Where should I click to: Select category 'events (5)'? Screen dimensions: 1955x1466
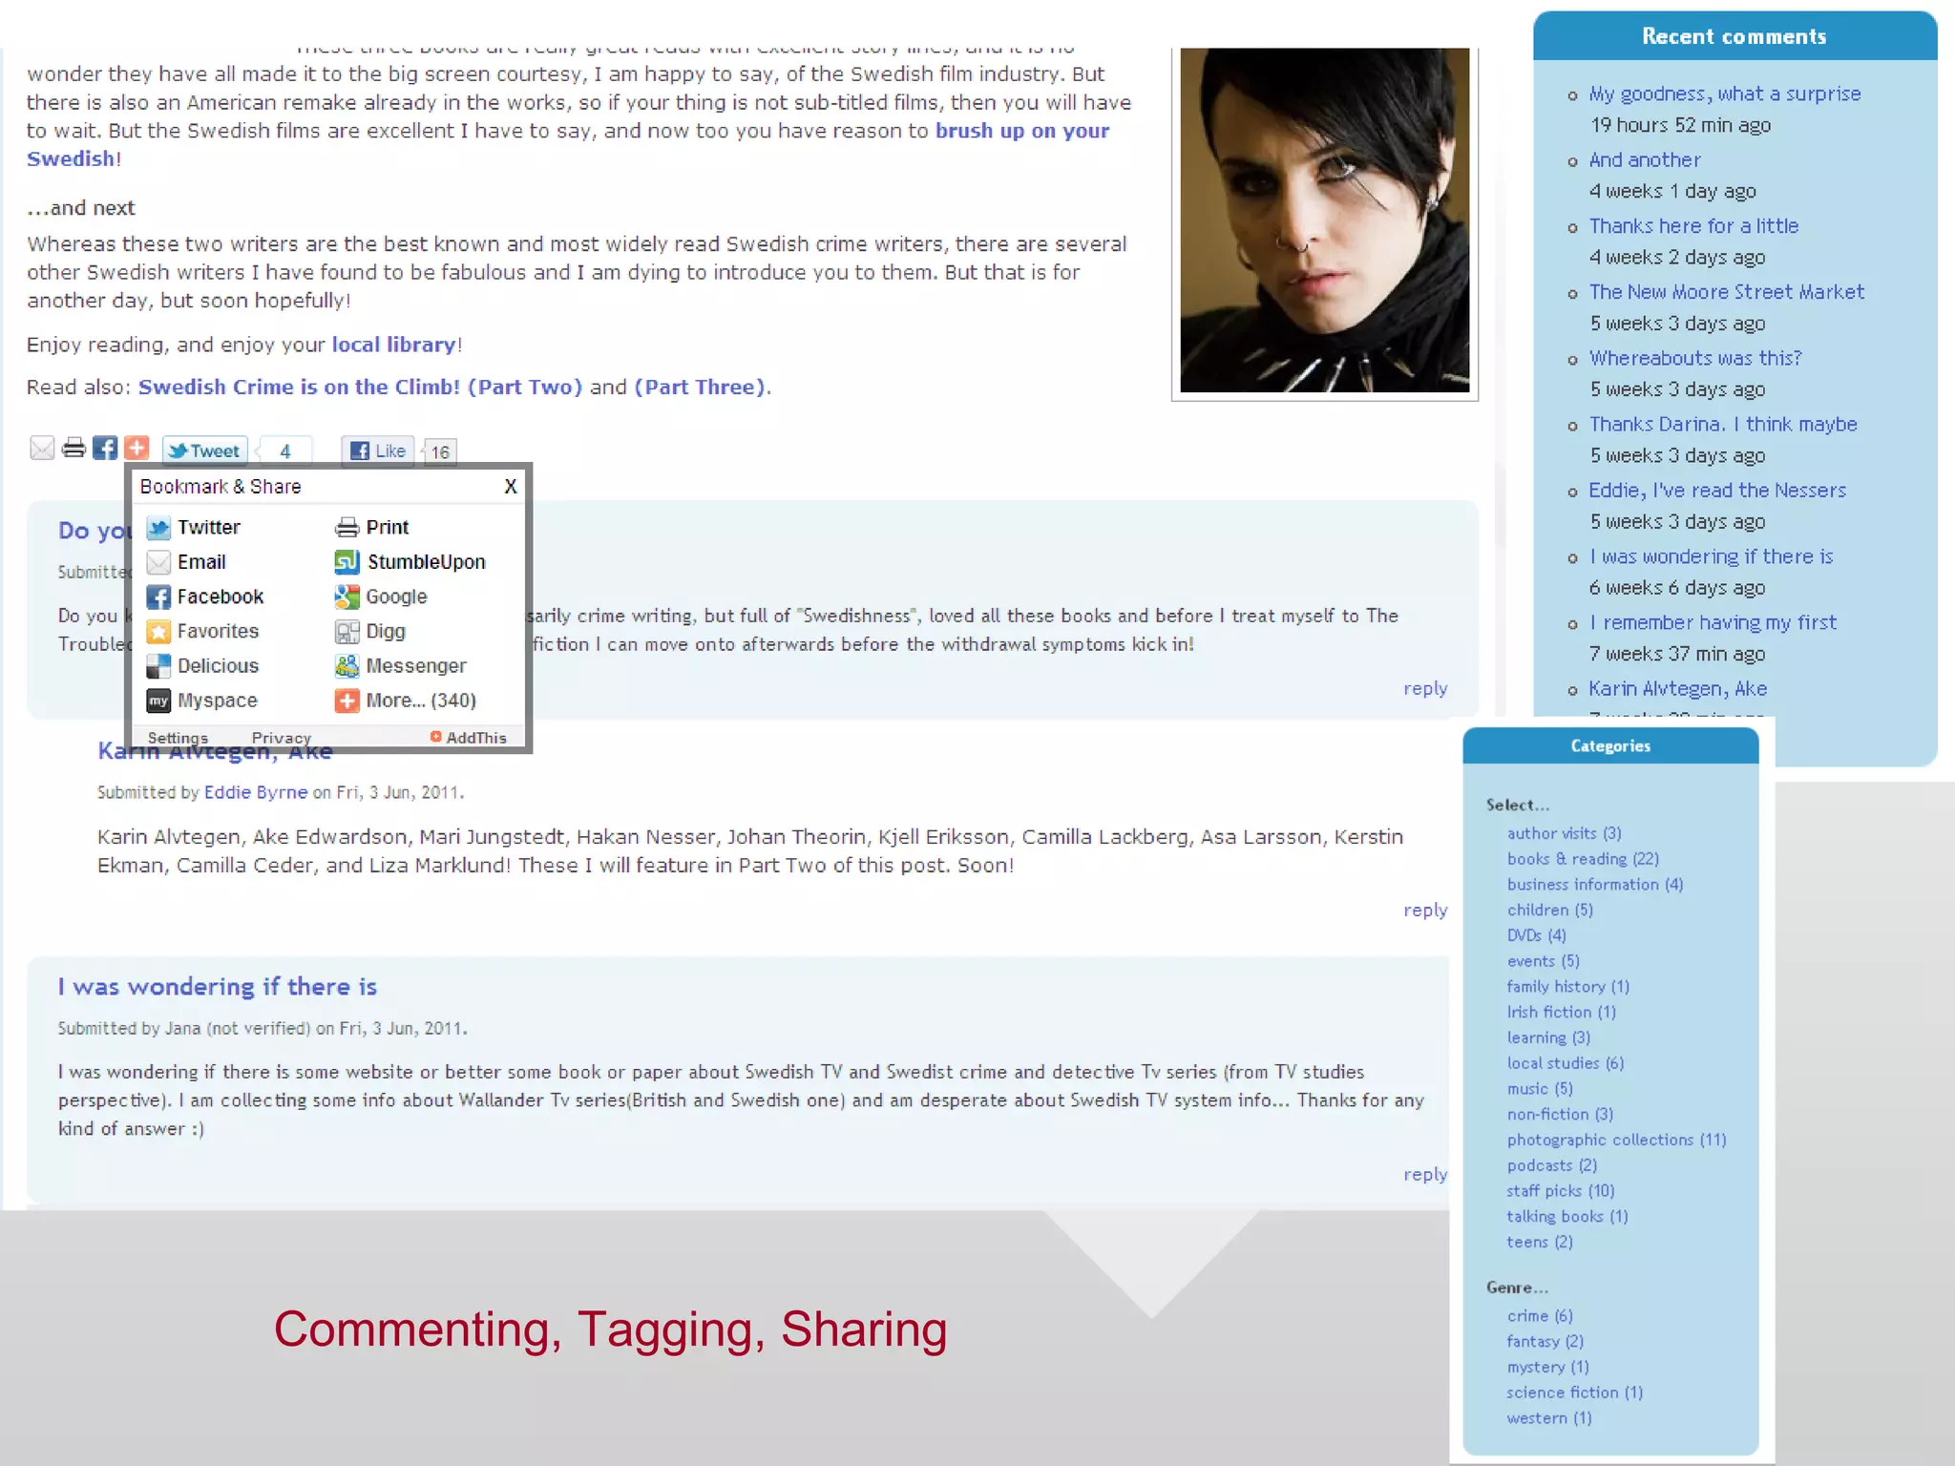(1544, 961)
